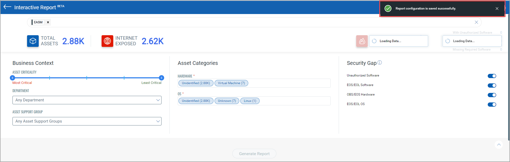Click the scroll-to-top chevron button
The width and height of the screenshot is (510, 162).
pos(499,145)
